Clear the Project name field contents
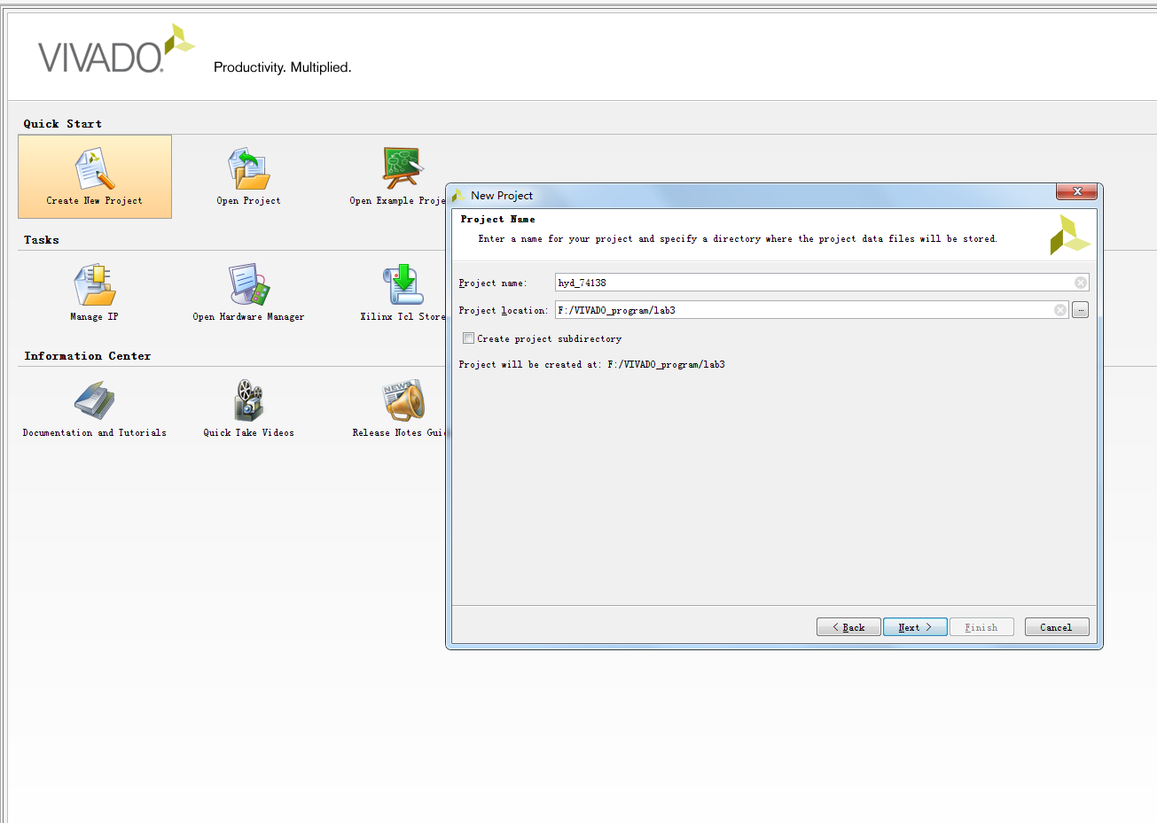This screenshot has height=823, width=1157. click(1080, 283)
